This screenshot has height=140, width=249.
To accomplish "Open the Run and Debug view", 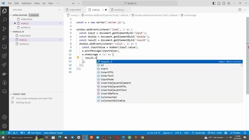I will (x=4, y=38).
